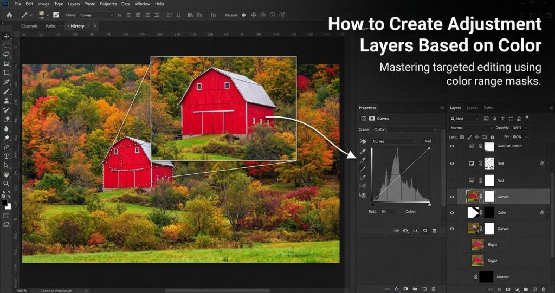555x293 pixels.
Task: Switch to the Paths tab beside Channels
Action: tap(50, 26)
